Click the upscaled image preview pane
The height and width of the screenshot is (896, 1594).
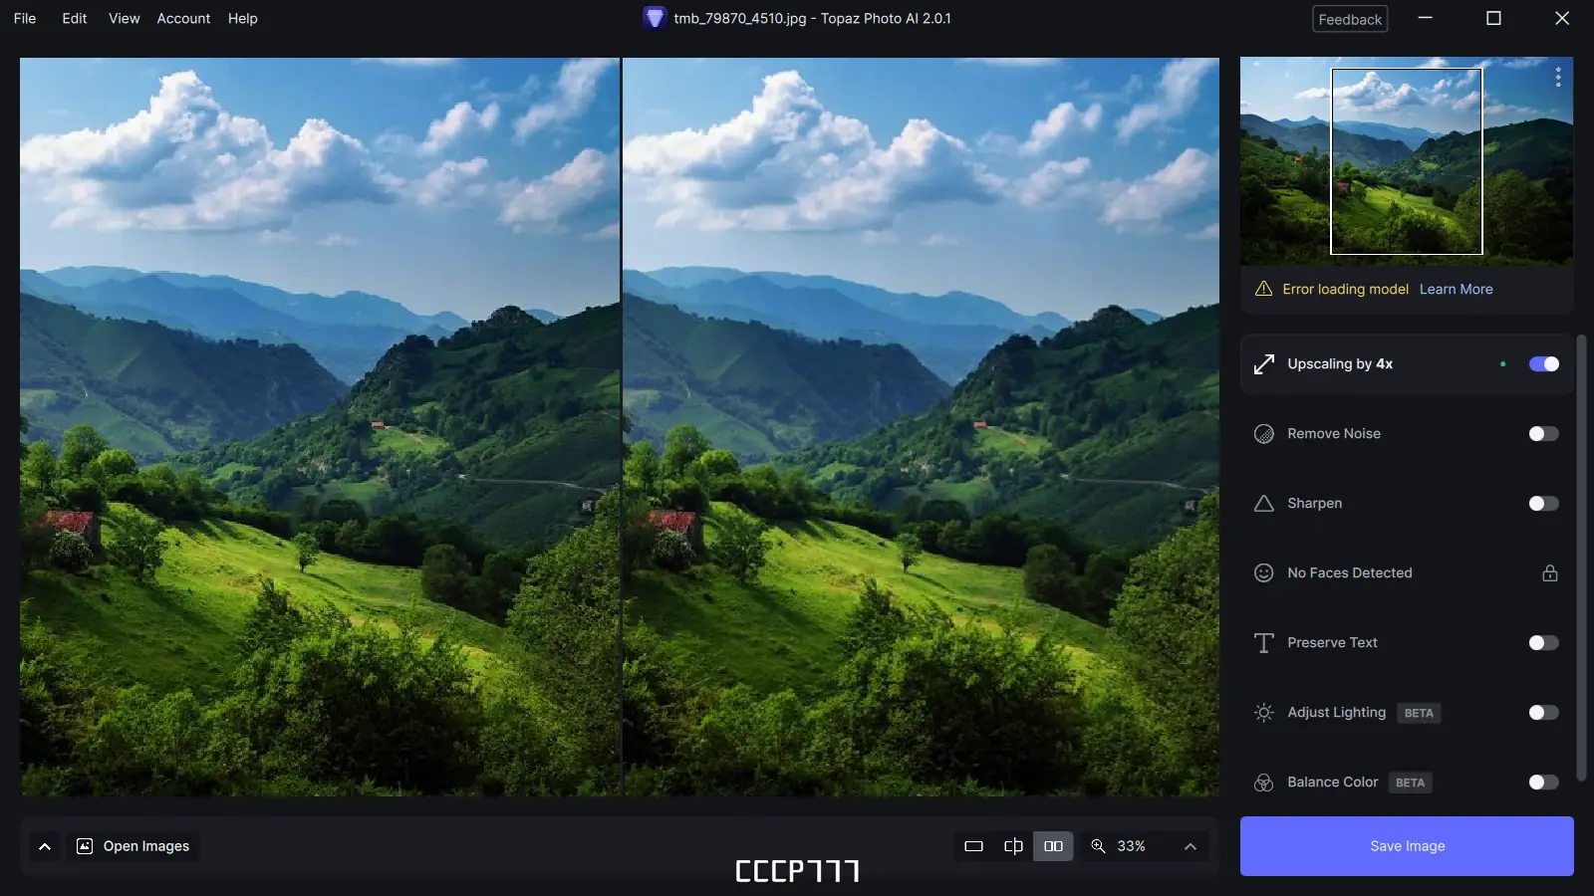pyautogui.click(x=922, y=426)
